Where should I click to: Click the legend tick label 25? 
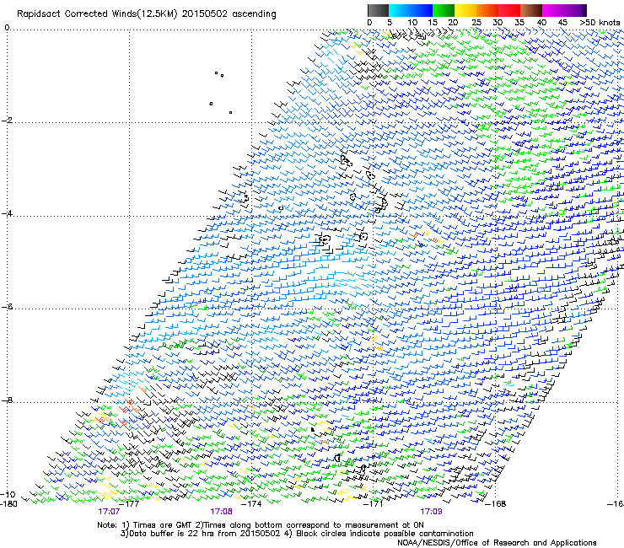coord(476,23)
